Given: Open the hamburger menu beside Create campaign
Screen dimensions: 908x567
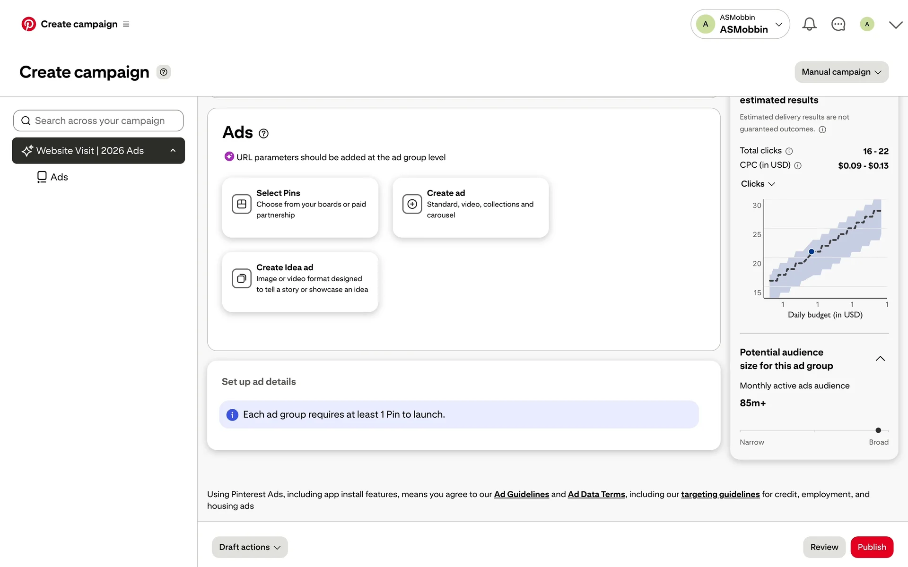Looking at the screenshot, I should [x=126, y=24].
